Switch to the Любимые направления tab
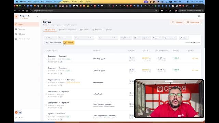 pyautogui.click(x=68, y=30)
